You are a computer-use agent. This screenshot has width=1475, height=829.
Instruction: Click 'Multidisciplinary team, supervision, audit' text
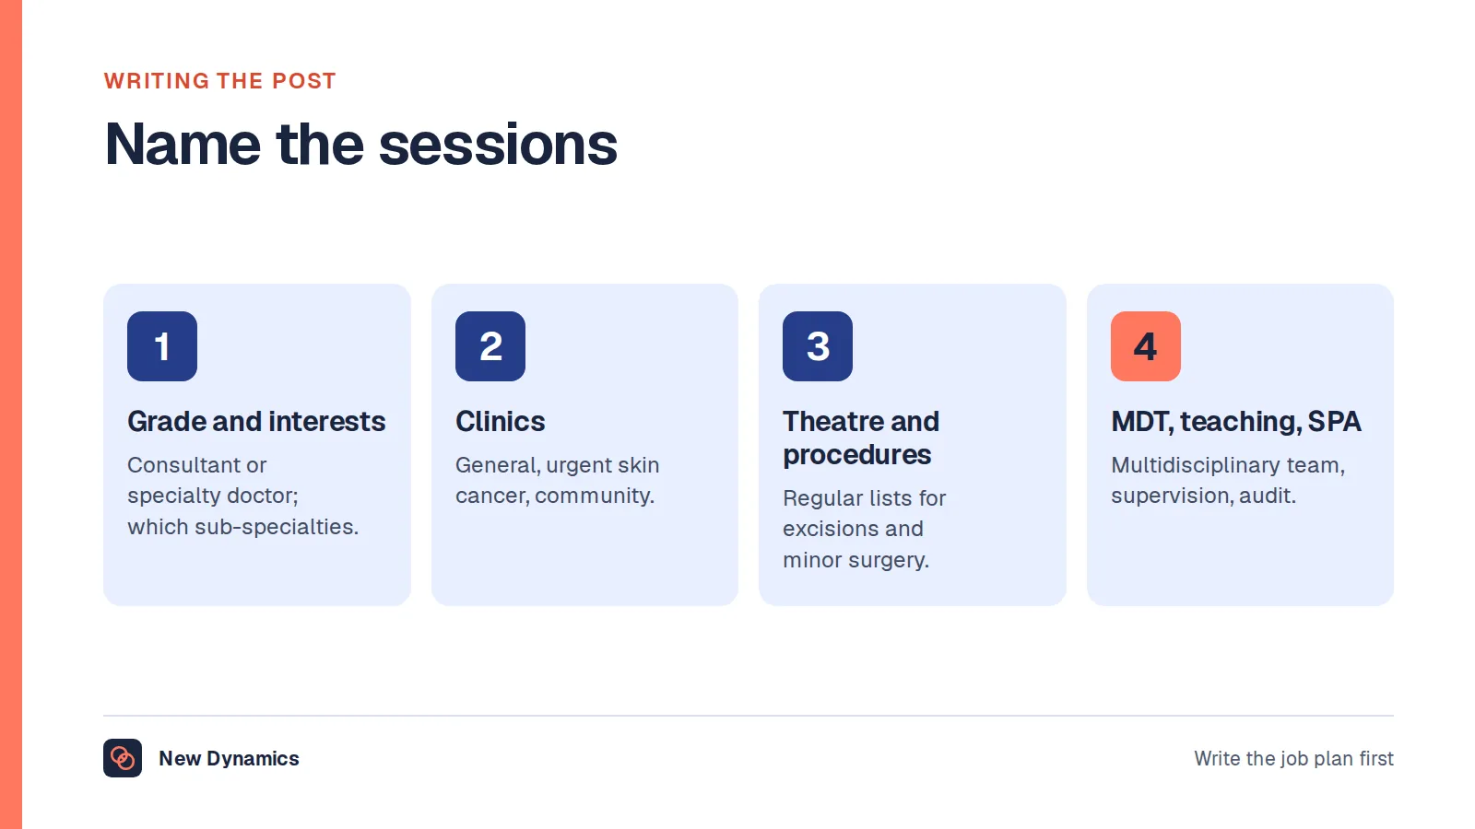tap(1228, 480)
